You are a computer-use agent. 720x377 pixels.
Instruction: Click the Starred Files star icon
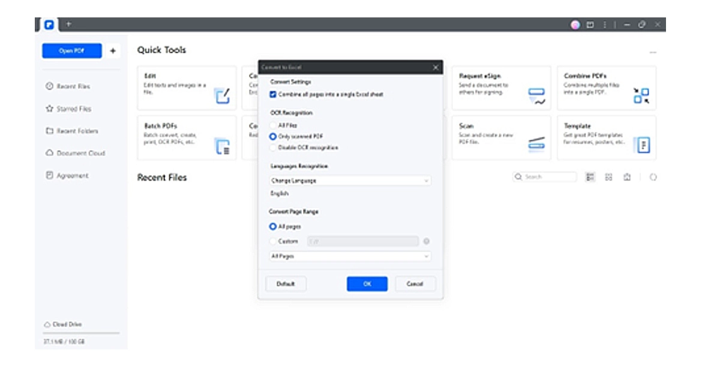50,109
